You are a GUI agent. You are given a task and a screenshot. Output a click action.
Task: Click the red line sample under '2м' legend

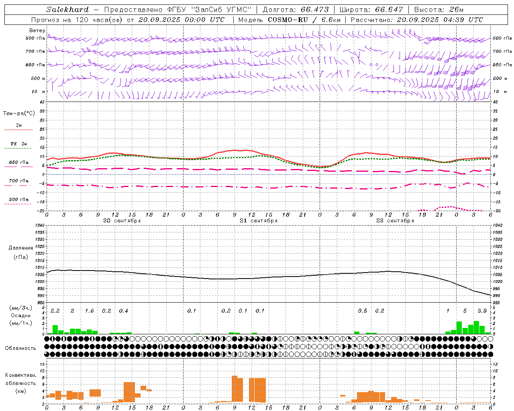(x=18, y=130)
